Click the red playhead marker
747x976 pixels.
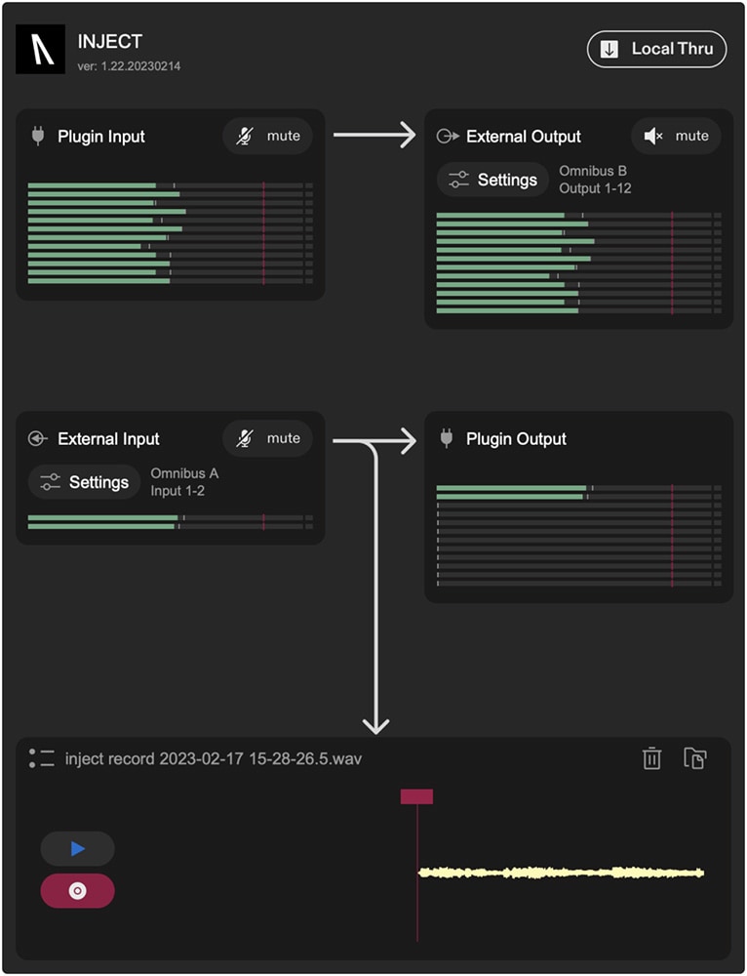[x=416, y=797]
